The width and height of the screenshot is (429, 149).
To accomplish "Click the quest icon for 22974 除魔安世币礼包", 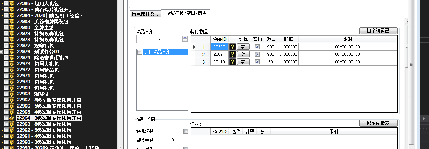I will coord(11,58).
